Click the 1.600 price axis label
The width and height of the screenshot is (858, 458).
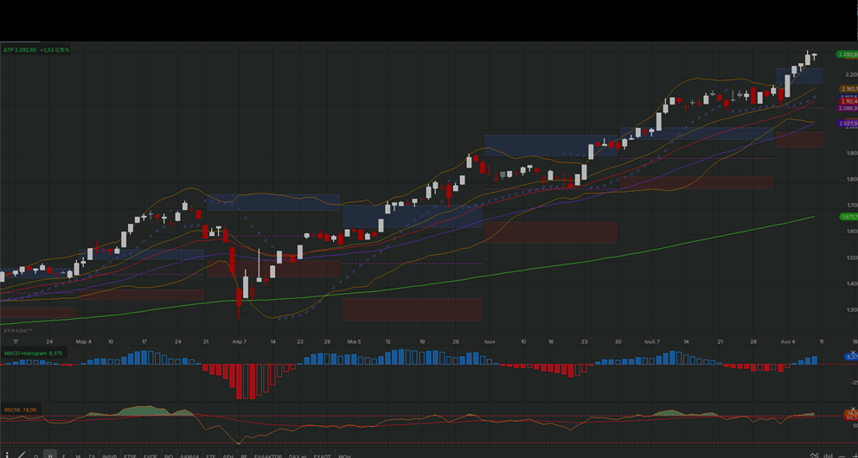pyautogui.click(x=852, y=232)
